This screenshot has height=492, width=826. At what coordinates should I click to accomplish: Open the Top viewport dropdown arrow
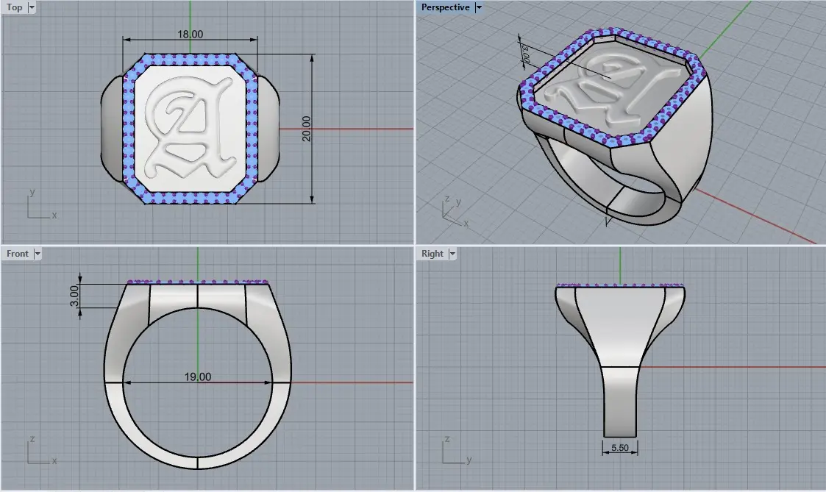(32, 7)
